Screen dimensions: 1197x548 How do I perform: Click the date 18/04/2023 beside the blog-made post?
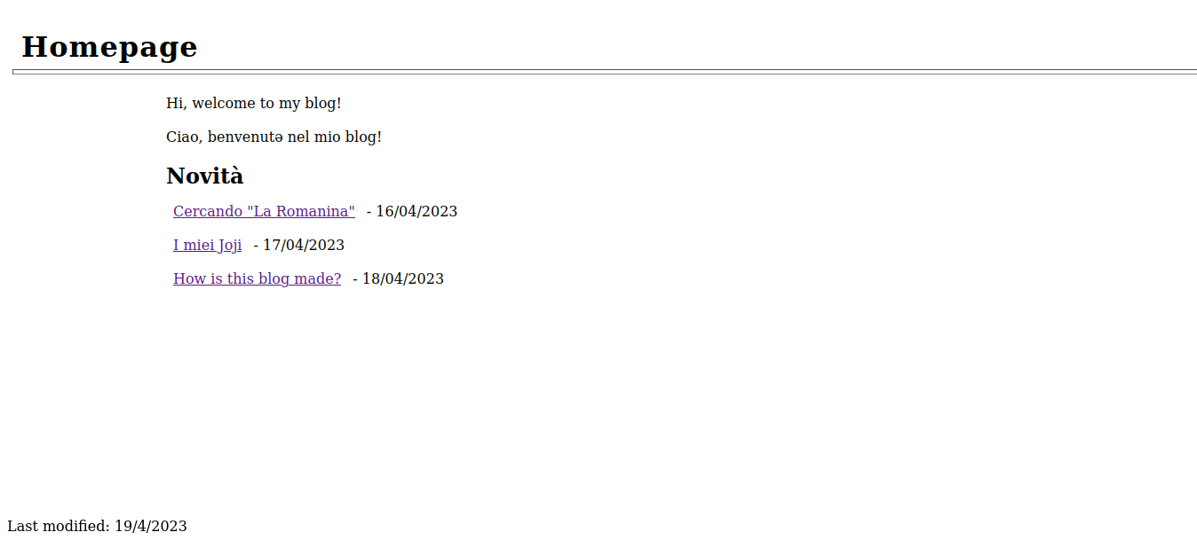[x=403, y=278]
